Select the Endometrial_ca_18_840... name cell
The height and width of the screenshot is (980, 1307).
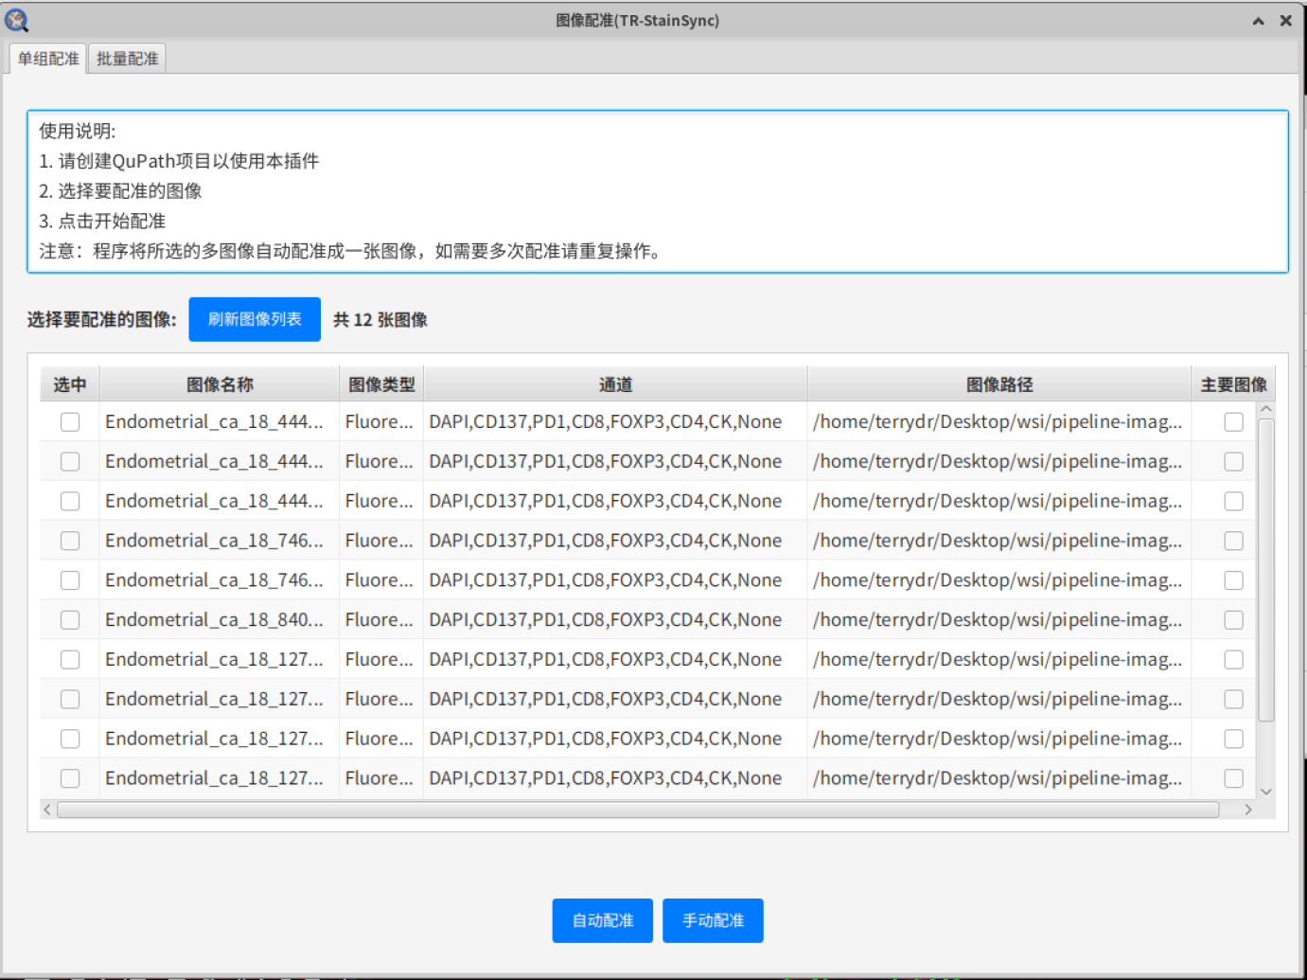pos(220,620)
